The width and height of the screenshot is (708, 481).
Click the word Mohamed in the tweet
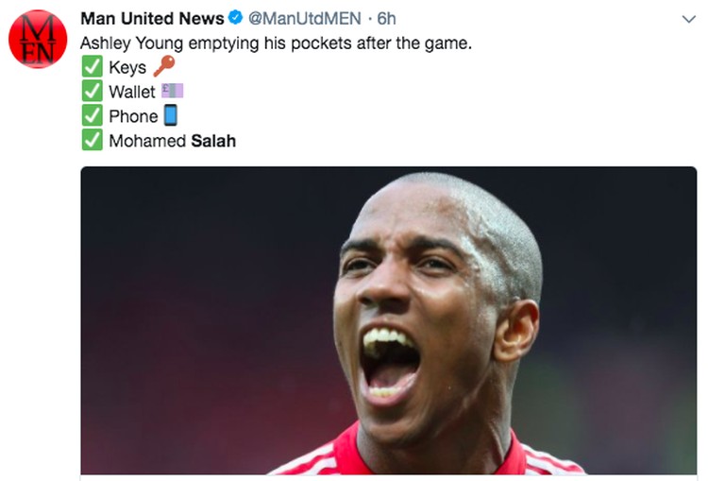(147, 141)
